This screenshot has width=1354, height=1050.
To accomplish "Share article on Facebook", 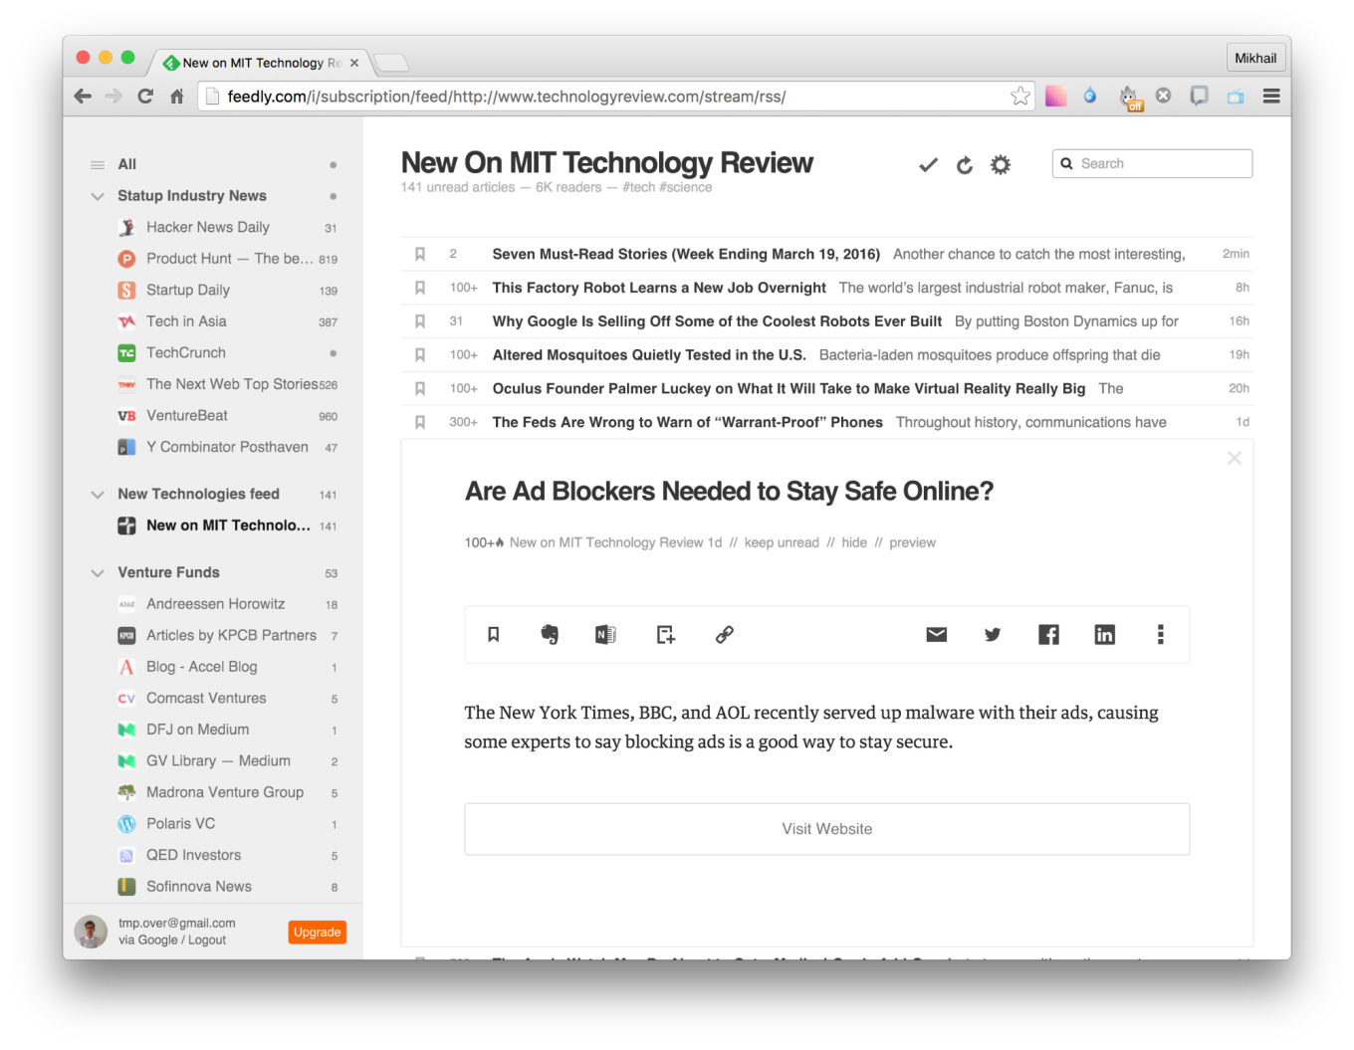I will 1048,634.
